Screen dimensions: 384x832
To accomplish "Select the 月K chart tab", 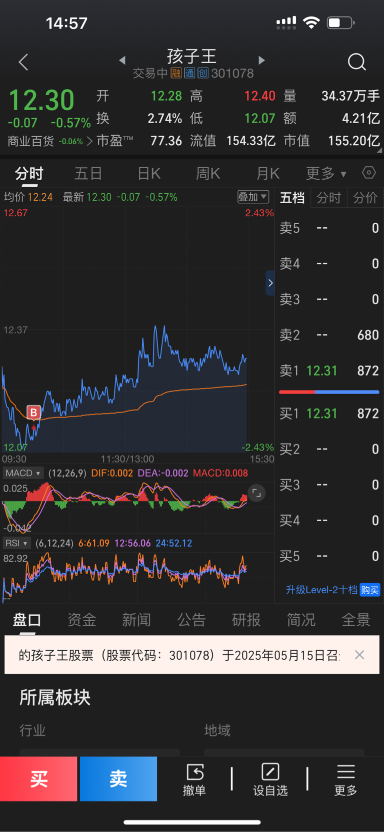I will [x=267, y=174].
